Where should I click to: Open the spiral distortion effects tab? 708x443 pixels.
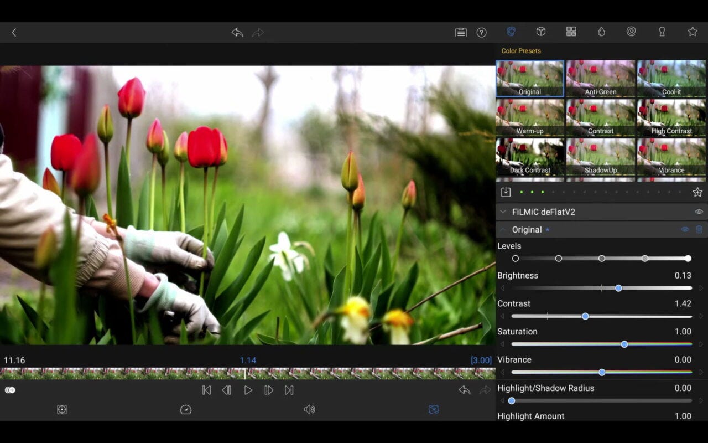coord(631,32)
